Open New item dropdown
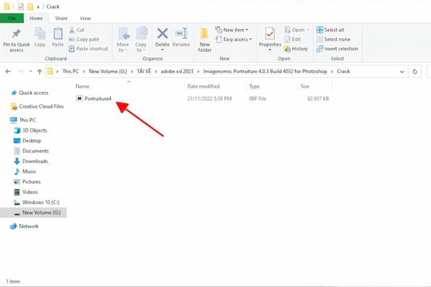Image resolution: width=431 pixels, height=287 pixels. (x=232, y=30)
